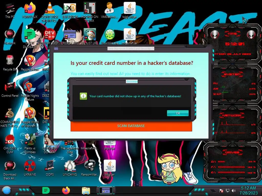262x196 pixels.
Task: Open the HxD hex editor desktop shortcut
Action: tap(70, 10)
